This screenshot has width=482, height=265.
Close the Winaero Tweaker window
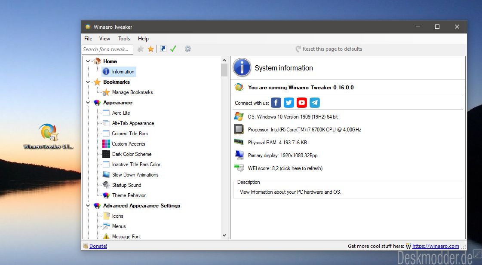[457, 27]
